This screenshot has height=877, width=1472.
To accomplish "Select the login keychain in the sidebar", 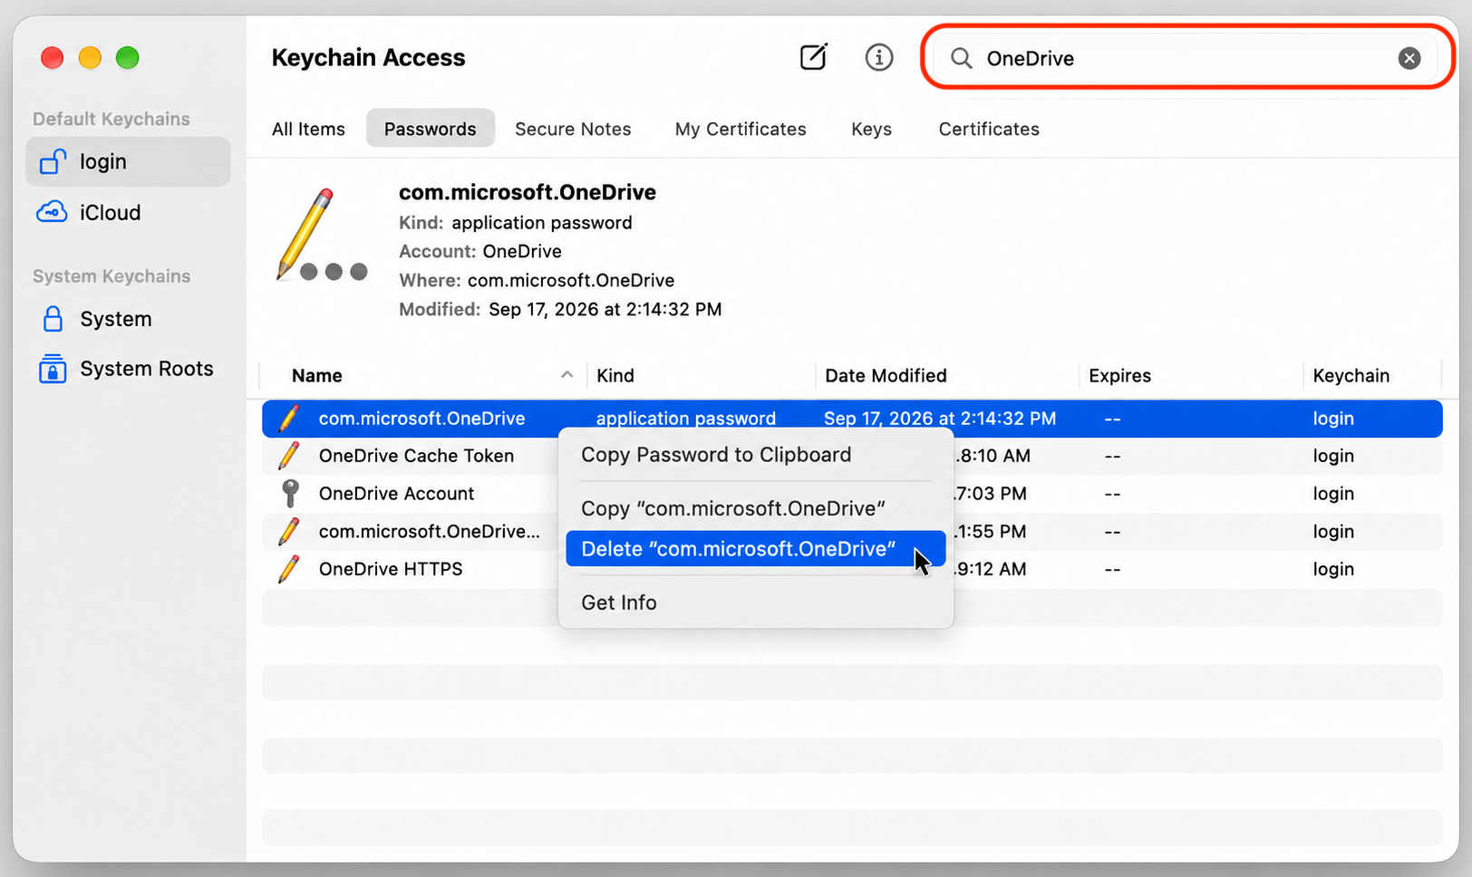I will (x=128, y=161).
